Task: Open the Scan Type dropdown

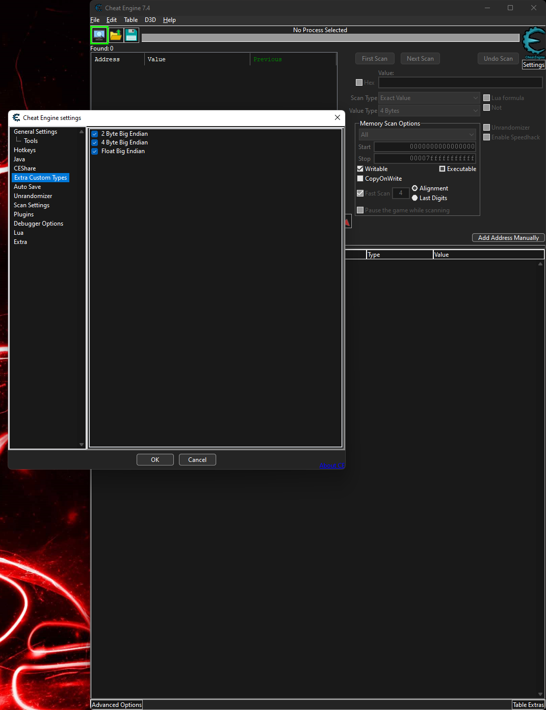Action: [x=429, y=98]
